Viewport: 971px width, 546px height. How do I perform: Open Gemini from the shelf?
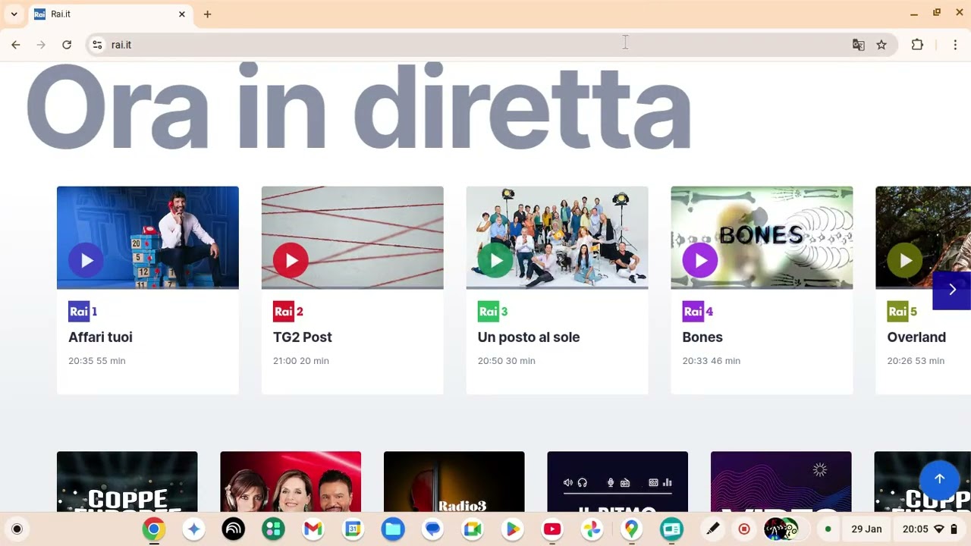(x=193, y=529)
